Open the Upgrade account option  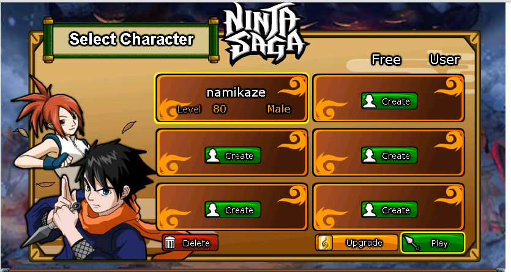coord(357,243)
